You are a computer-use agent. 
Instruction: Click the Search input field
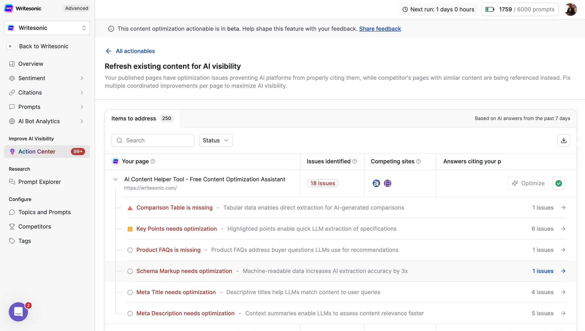pos(153,140)
